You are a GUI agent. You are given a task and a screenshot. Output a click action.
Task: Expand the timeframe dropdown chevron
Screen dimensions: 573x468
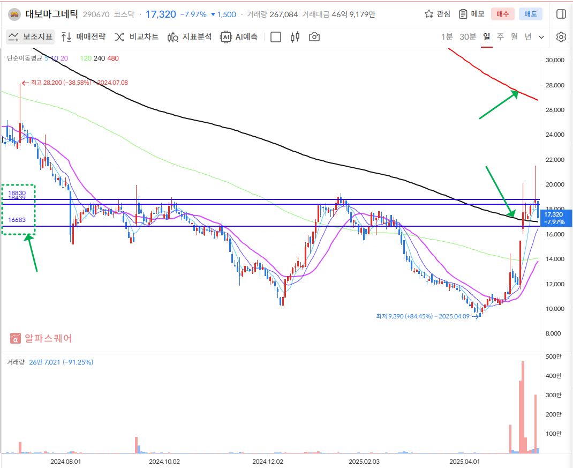click(x=541, y=37)
